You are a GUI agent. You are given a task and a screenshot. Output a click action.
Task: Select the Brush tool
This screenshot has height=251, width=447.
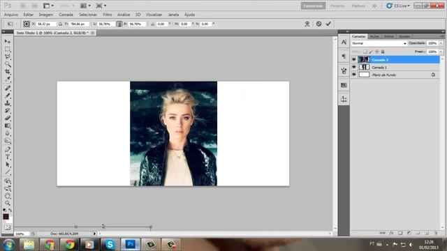[8, 96]
